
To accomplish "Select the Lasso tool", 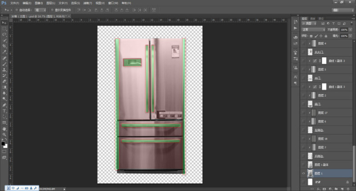I will [x=4, y=35].
